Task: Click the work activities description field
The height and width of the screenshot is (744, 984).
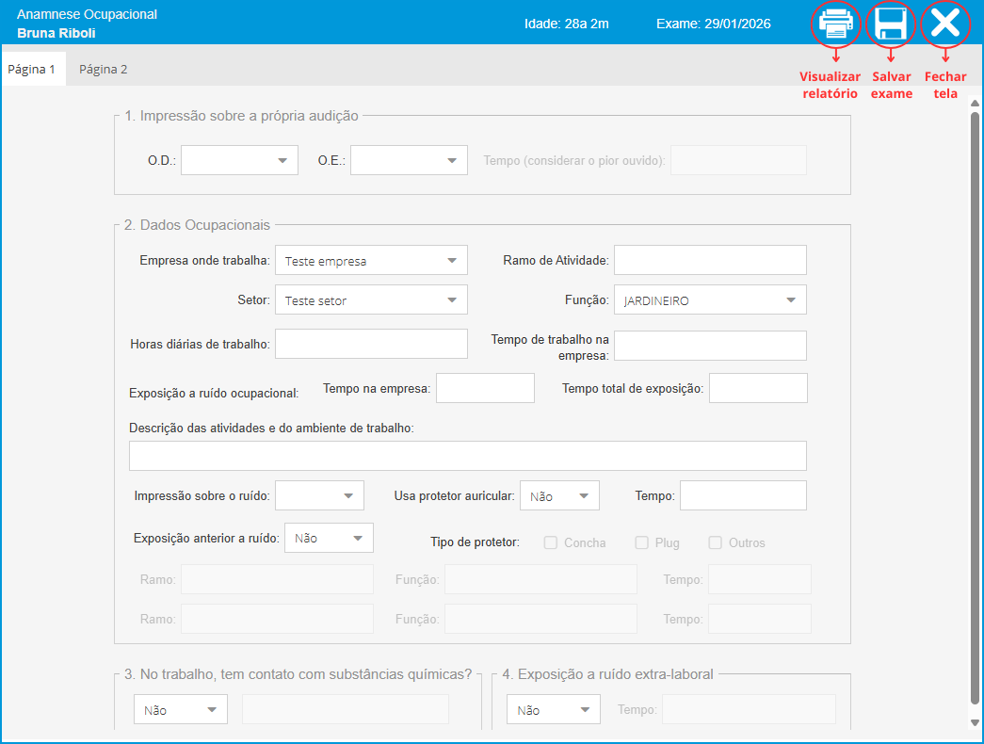Action: pyautogui.click(x=467, y=456)
